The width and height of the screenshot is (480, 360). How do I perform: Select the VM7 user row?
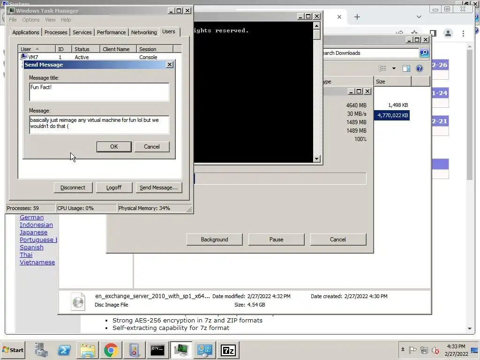(99, 57)
